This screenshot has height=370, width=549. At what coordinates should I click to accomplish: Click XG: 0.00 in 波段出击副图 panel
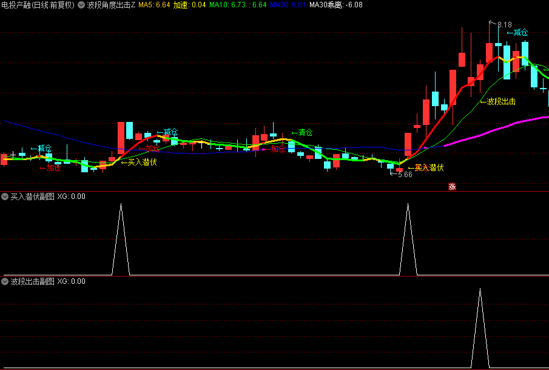[x=71, y=281]
